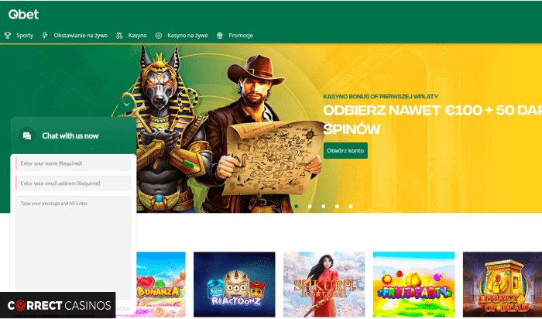This screenshot has width=542, height=319.
Task: Click the trophy icon beside Sporty
Action: pos(8,36)
